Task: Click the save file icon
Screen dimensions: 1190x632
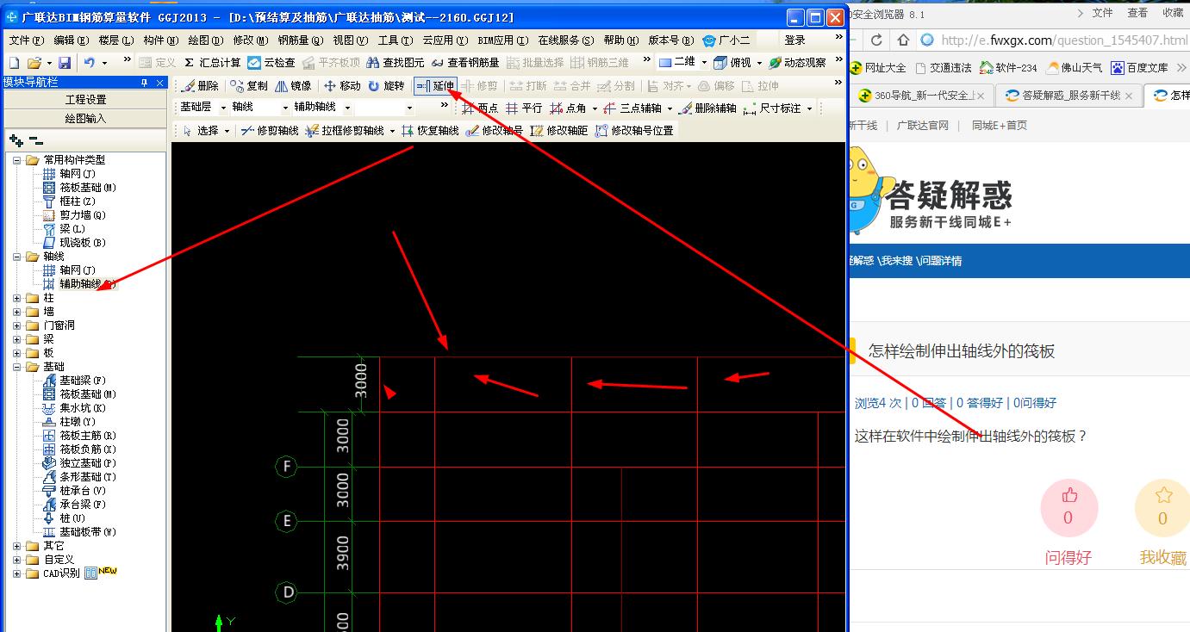Action: (x=65, y=63)
